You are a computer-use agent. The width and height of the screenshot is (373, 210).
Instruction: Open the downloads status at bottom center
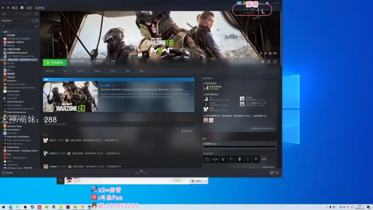(141, 172)
